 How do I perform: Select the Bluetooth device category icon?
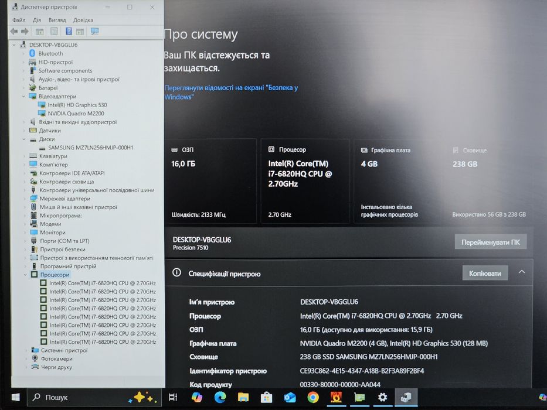32,53
